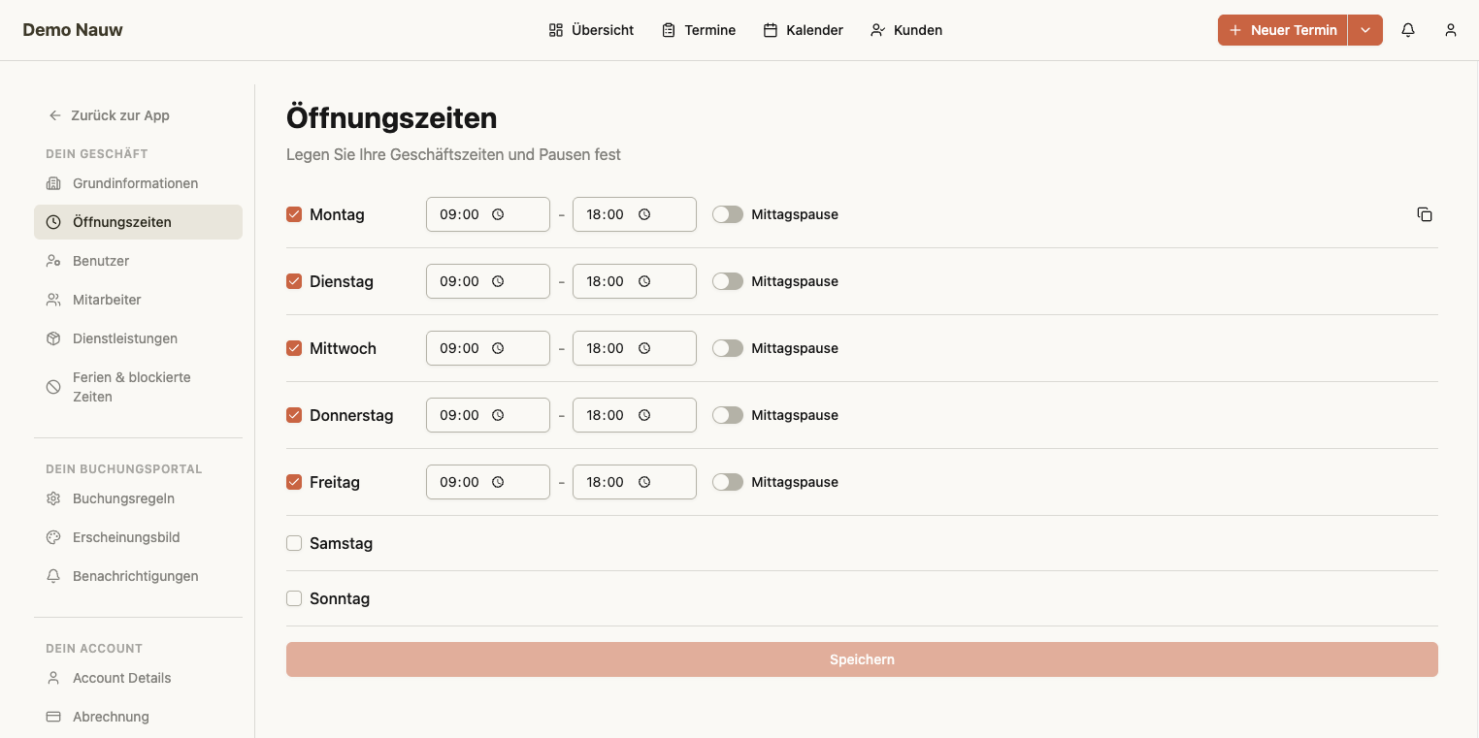Switch to the Kunden navigation item

(x=906, y=30)
